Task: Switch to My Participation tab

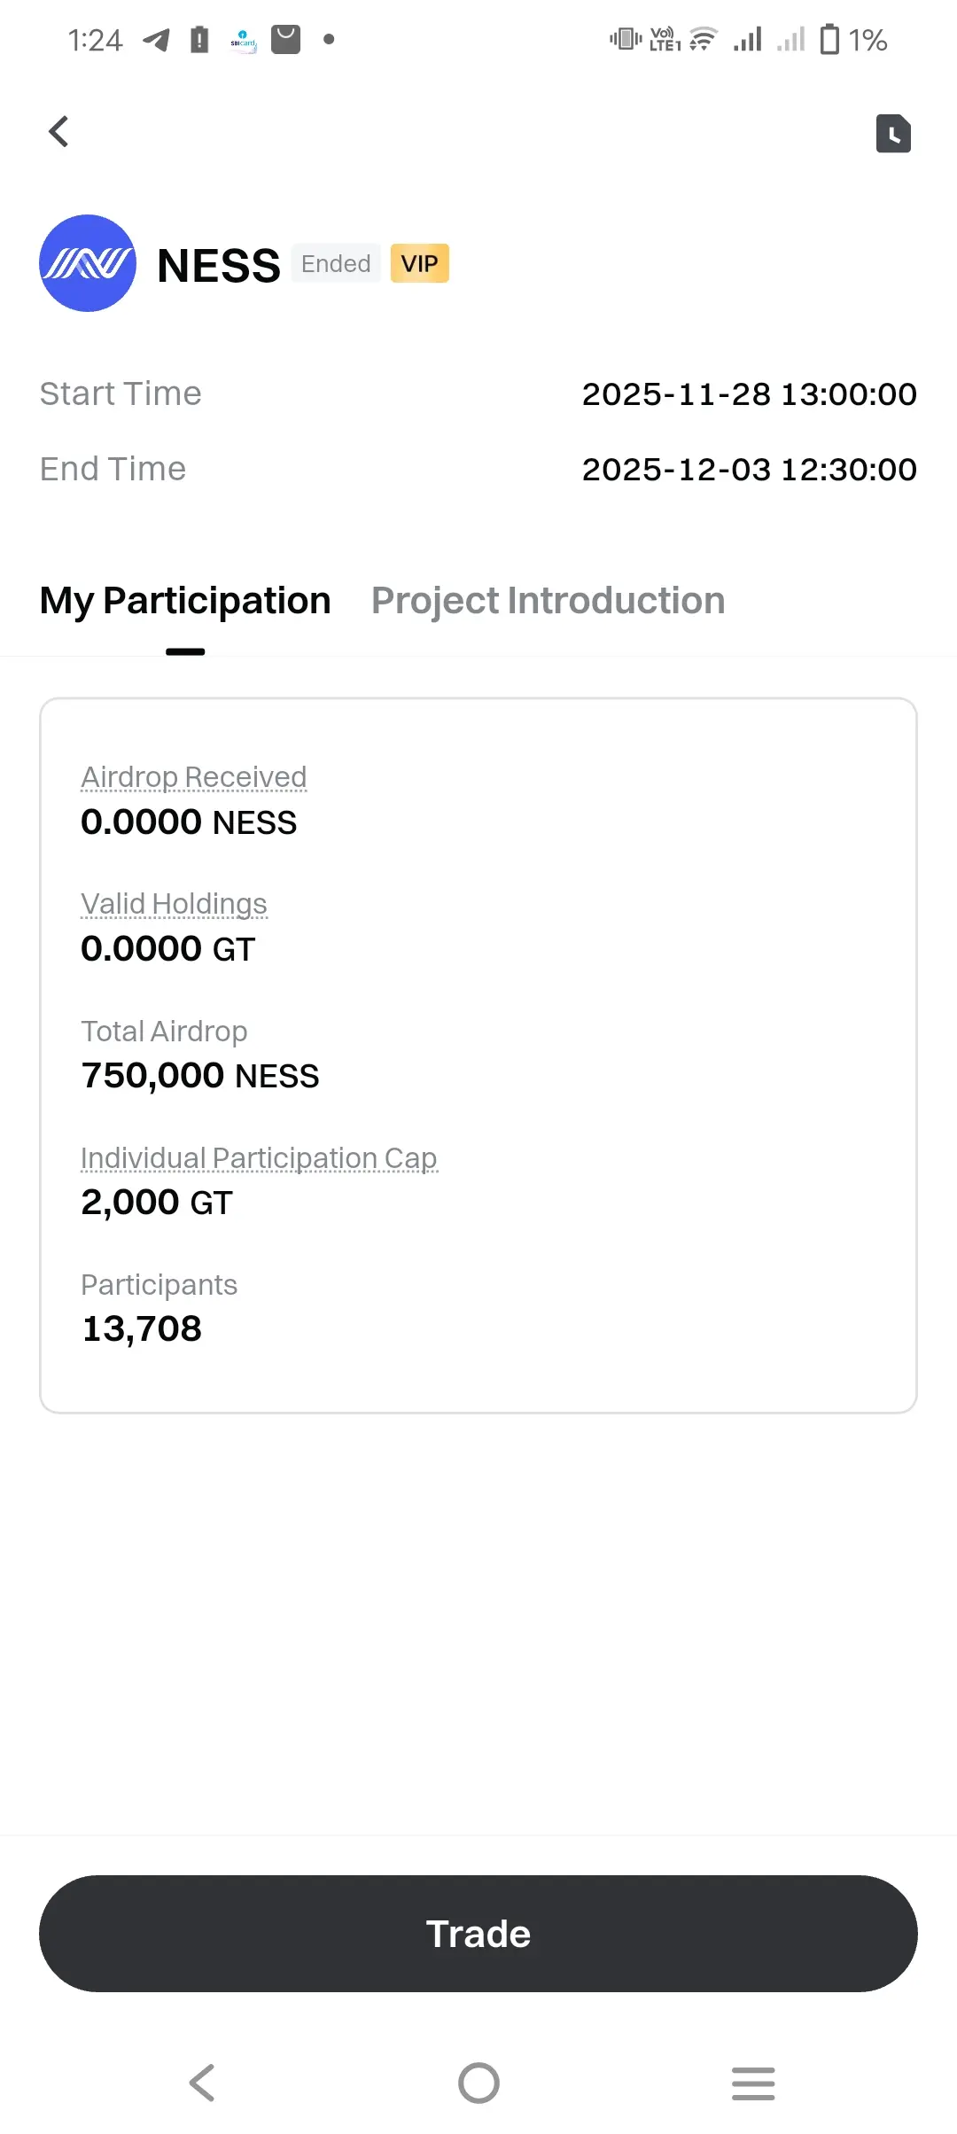Action: (x=185, y=601)
